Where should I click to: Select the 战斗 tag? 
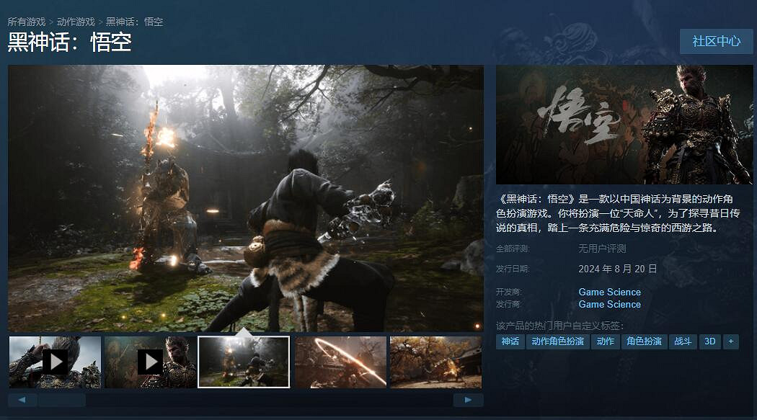pos(683,341)
